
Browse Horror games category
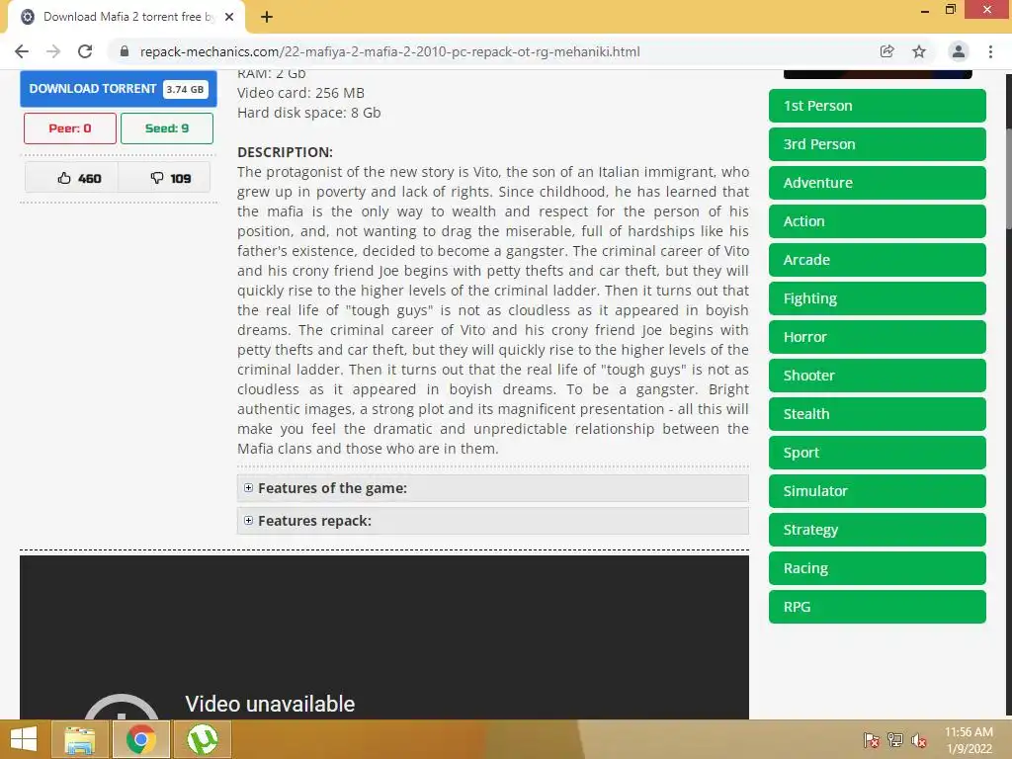pos(878,337)
